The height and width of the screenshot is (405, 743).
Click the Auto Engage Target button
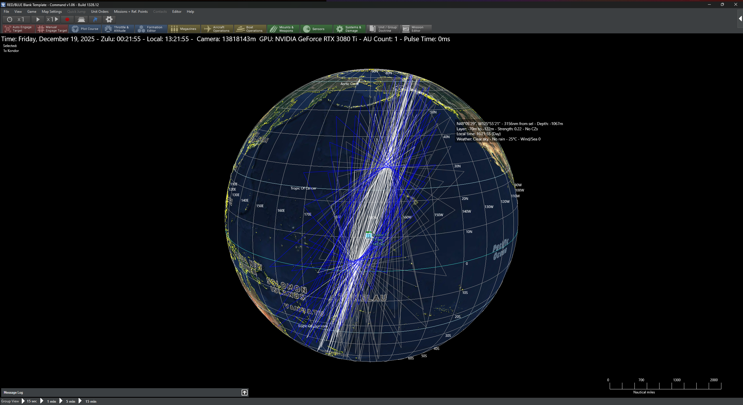19,29
